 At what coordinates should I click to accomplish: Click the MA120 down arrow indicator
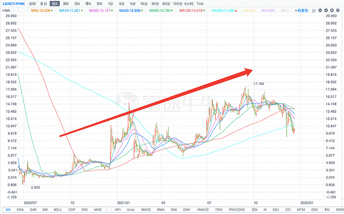[204, 10]
